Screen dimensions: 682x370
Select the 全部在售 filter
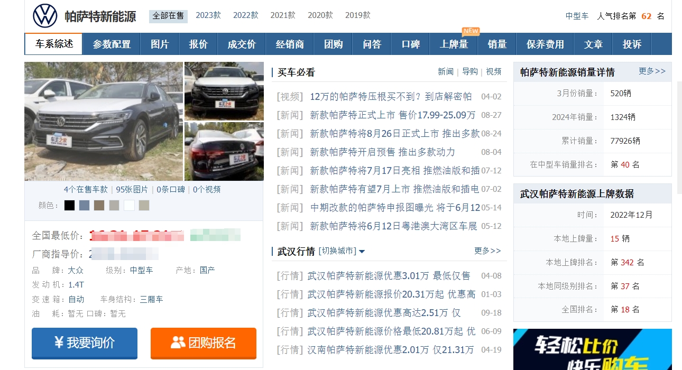(x=168, y=16)
